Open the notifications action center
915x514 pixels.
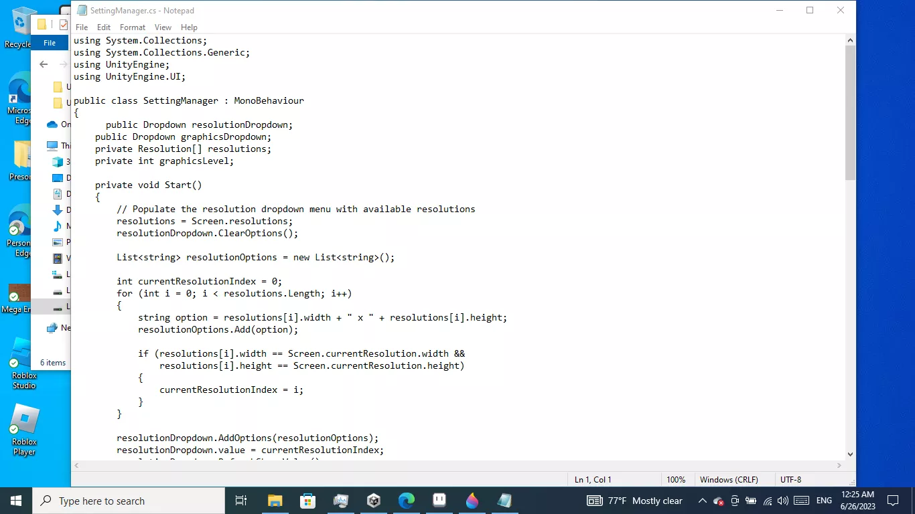coord(892,501)
